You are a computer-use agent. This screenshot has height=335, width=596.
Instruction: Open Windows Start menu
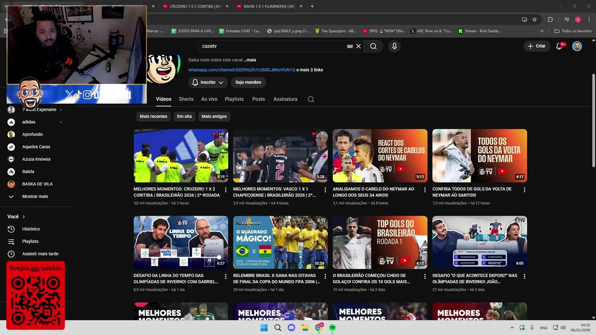coord(264,328)
